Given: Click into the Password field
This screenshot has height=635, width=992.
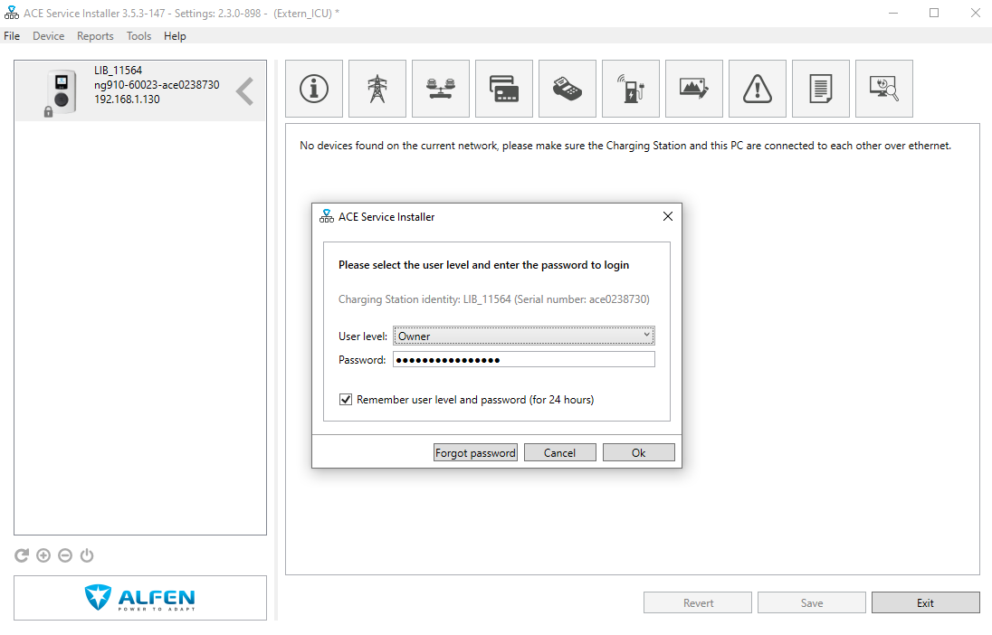Looking at the screenshot, I should pos(524,360).
